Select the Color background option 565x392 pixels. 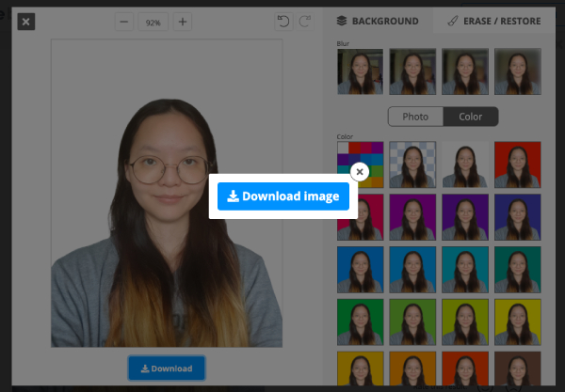(x=470, y=117)
